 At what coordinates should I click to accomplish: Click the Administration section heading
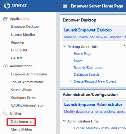21,66
